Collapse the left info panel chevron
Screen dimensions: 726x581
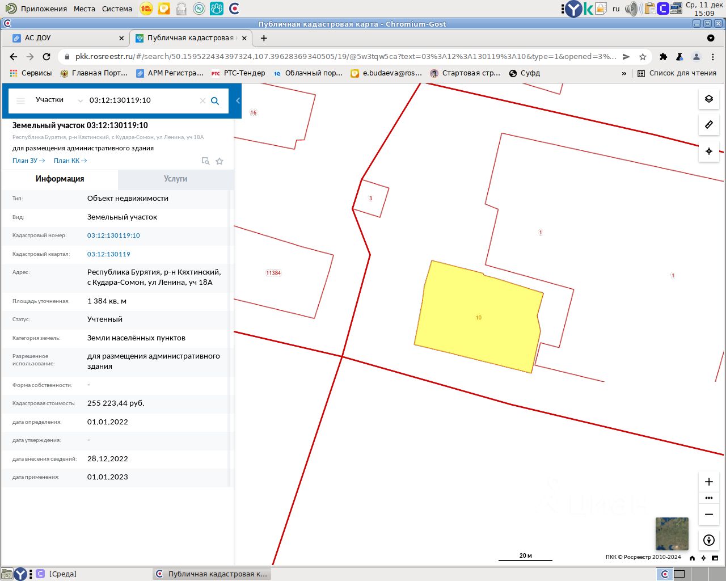point(238,100)
